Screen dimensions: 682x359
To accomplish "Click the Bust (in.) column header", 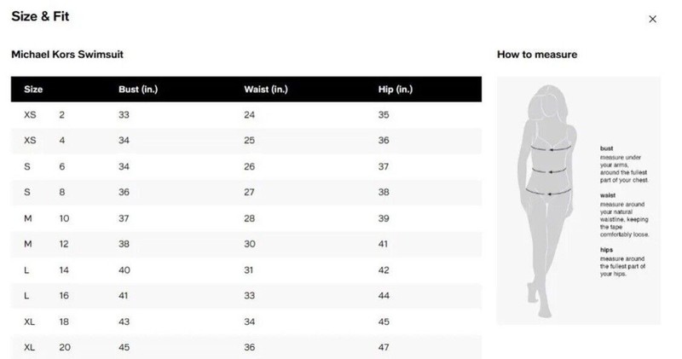I will click(x=138, y=90).
